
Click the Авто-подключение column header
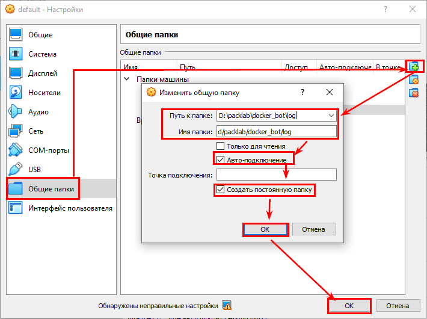tap(345, 66)
